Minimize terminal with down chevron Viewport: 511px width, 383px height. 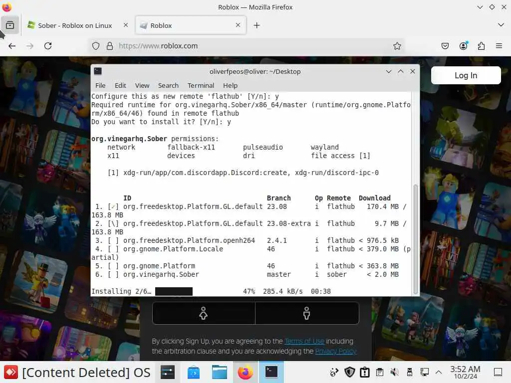point(388,71)
